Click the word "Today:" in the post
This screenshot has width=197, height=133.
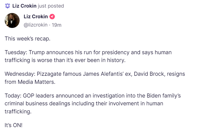click(13, 96)
